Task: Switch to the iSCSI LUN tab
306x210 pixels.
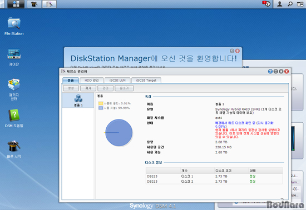Action: click(117, 80)
